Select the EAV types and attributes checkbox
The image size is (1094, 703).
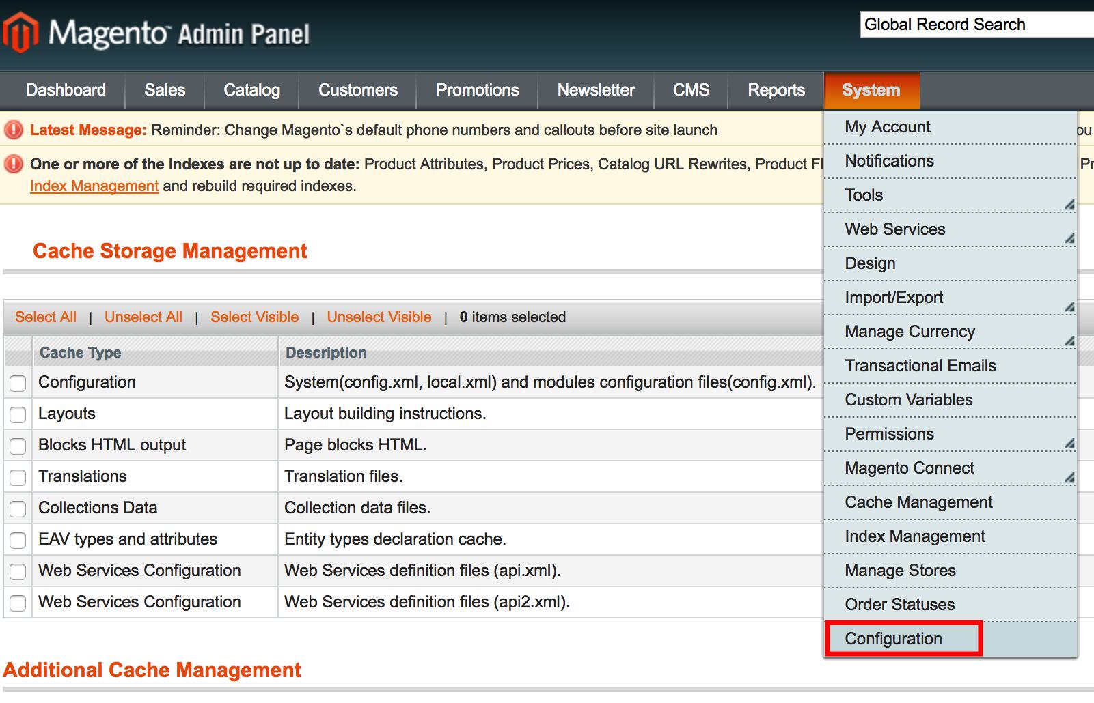click(x=18, y=540)
